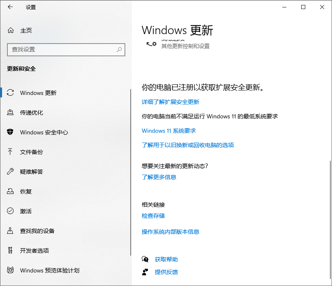The height and width of the screenshot is (286, 332).
Task: Click the Windows 预览体验计划 cat icon
Action: pyautogui.click(x=10, y=270)
